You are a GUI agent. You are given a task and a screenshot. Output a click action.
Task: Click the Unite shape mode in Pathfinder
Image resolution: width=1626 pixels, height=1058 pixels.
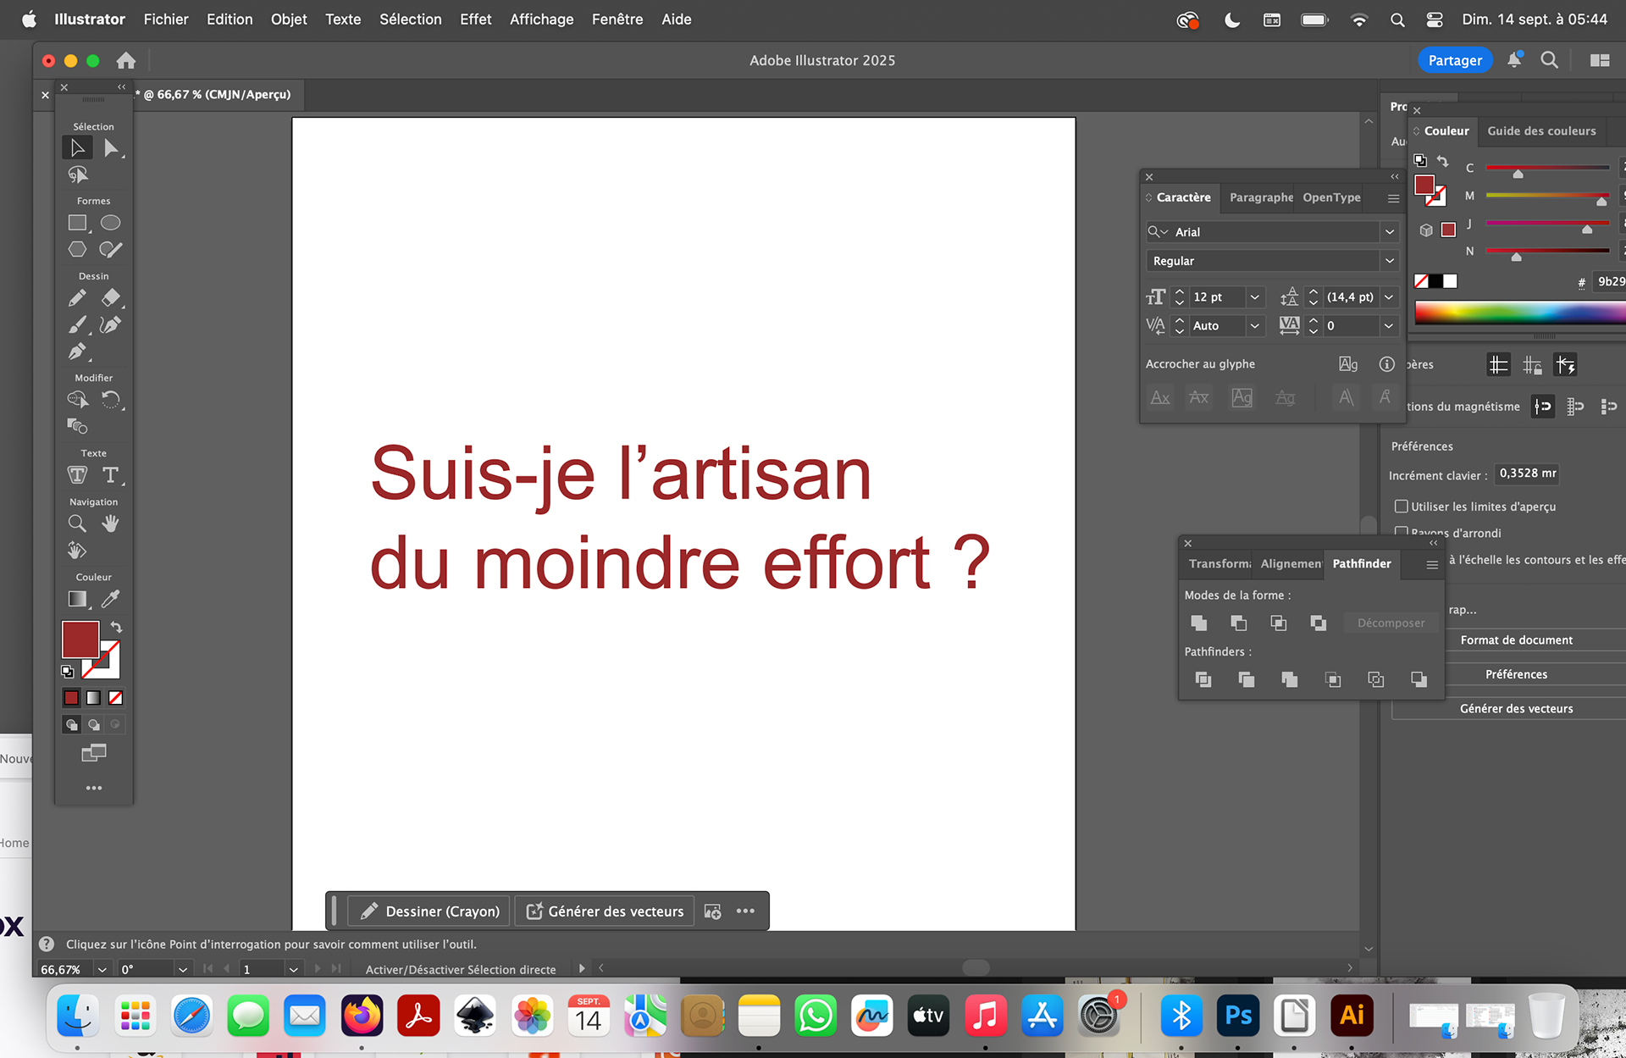tap(1198, 623)
